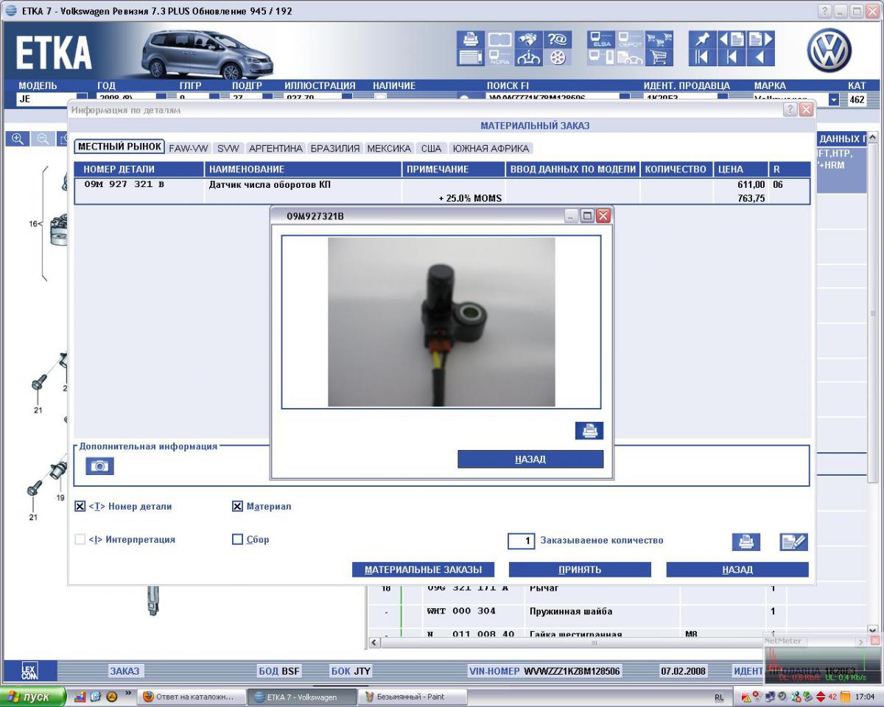The image size is (884, 707).
Task: Open the binoculars search tool
Action: click(528, 39)
